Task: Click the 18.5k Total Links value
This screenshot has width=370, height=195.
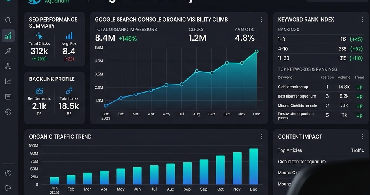Action: click(x=69, y=106)
